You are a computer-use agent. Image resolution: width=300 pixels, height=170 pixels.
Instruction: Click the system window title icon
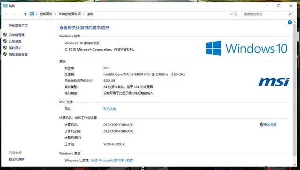[5, 6]
